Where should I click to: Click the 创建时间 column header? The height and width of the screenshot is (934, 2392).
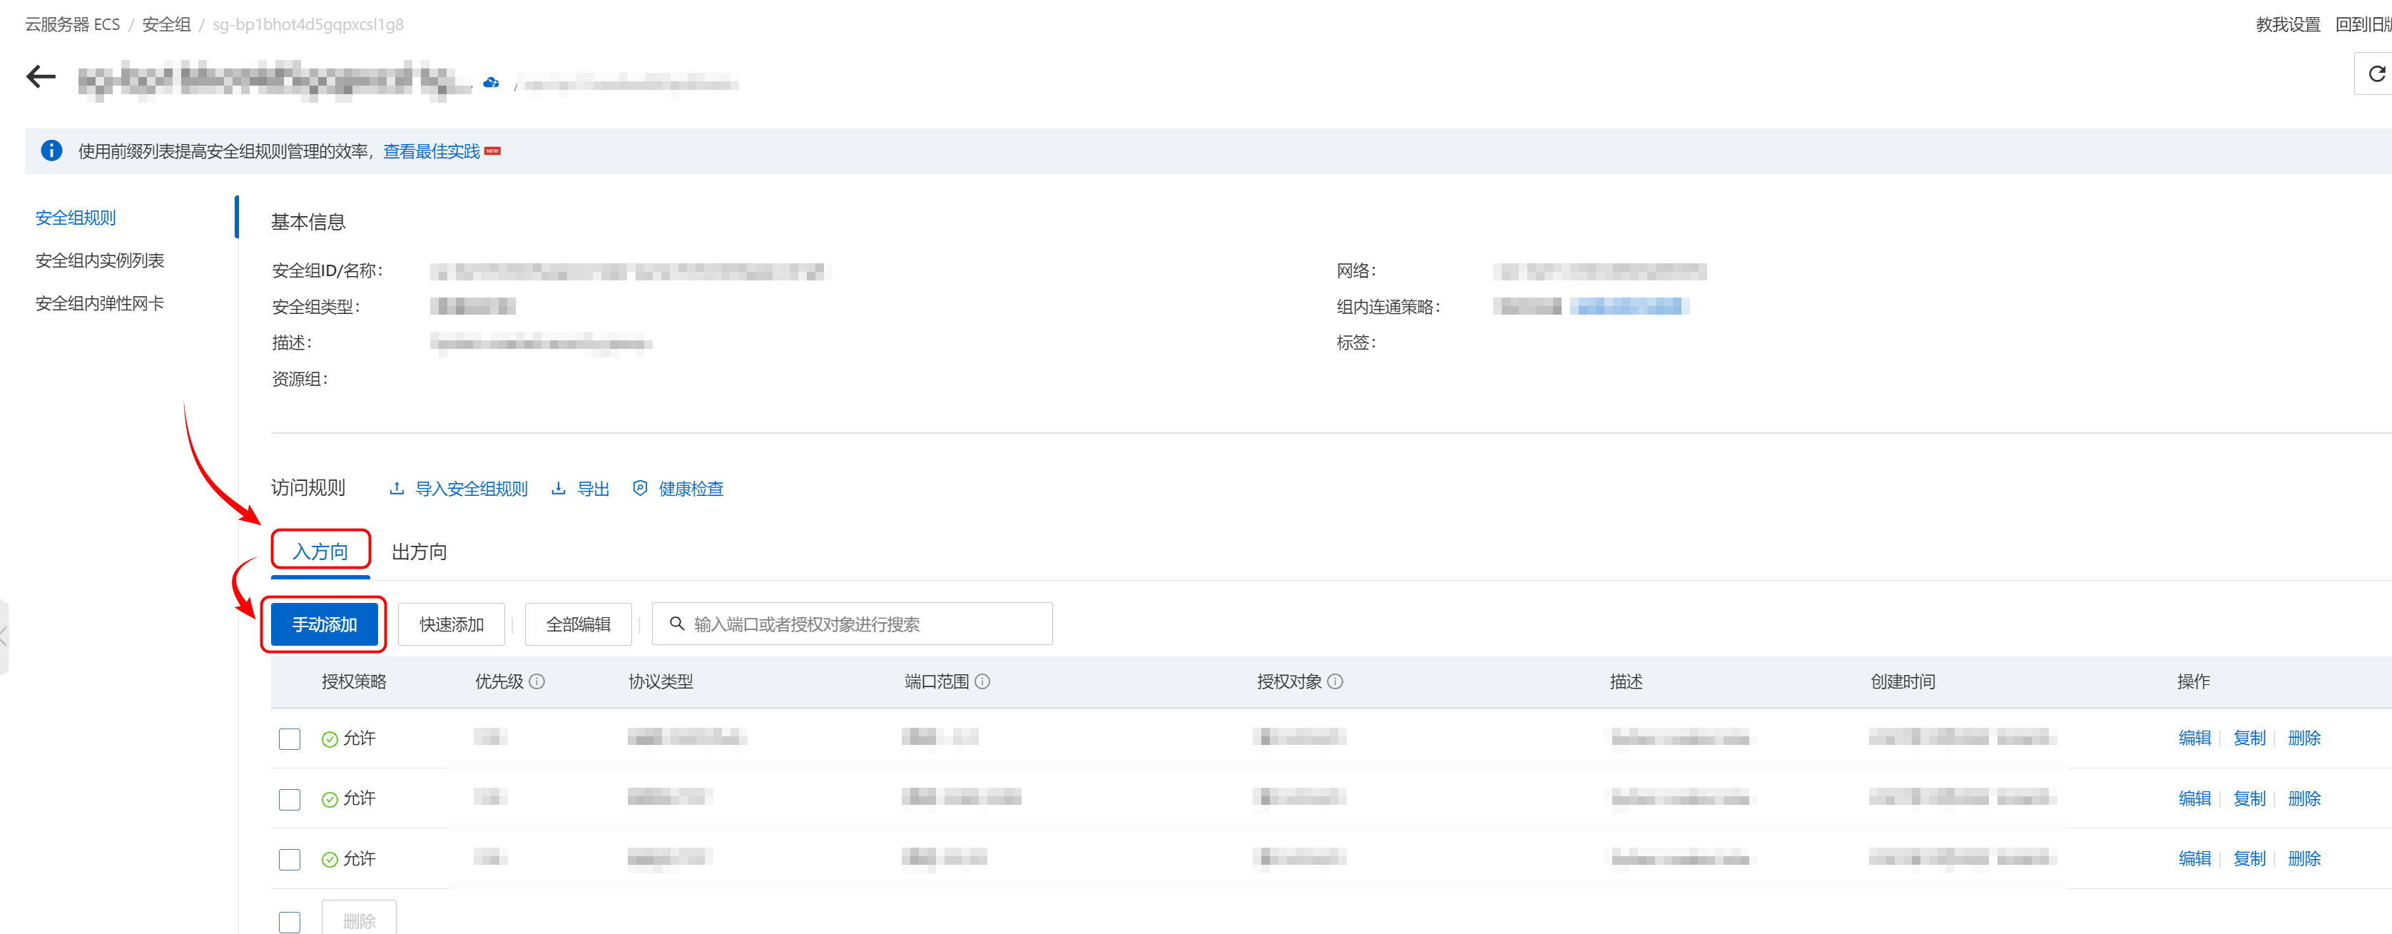pos(1903,681)
